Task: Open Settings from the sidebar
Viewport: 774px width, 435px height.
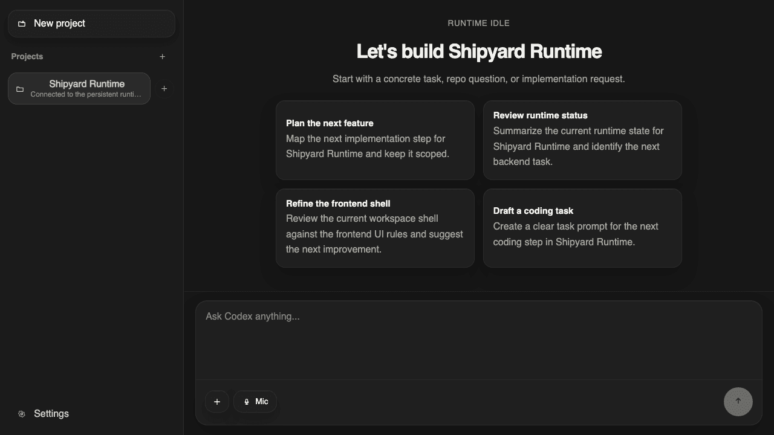Action: pos(51,414)
